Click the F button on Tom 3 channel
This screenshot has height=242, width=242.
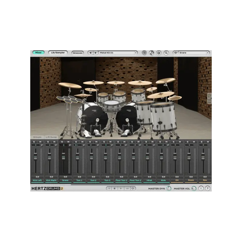tap(112, 145)
